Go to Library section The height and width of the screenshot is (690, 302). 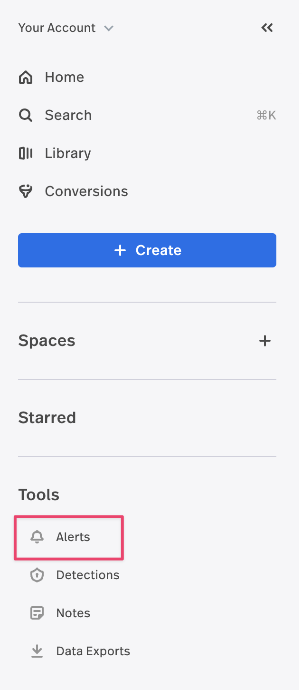(x=68, y=153)
